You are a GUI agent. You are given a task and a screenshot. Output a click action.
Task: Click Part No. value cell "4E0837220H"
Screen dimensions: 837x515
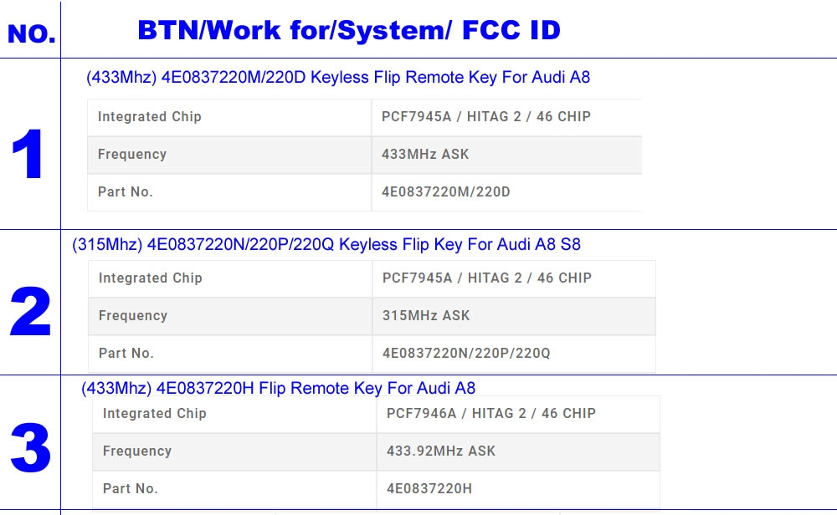429,489
